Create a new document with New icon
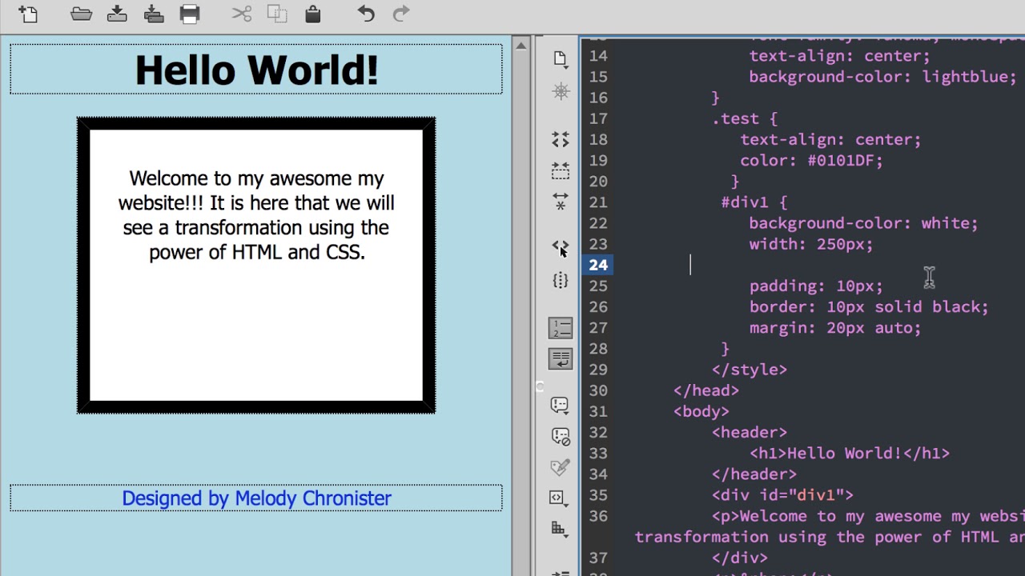Image resolution: width=1025 pixels, height=576 pixels. [x=28, y=14]
